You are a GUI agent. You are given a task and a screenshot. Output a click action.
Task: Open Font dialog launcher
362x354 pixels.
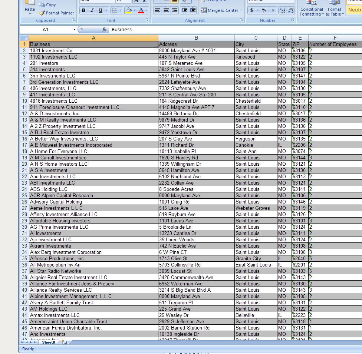point(147,20)
